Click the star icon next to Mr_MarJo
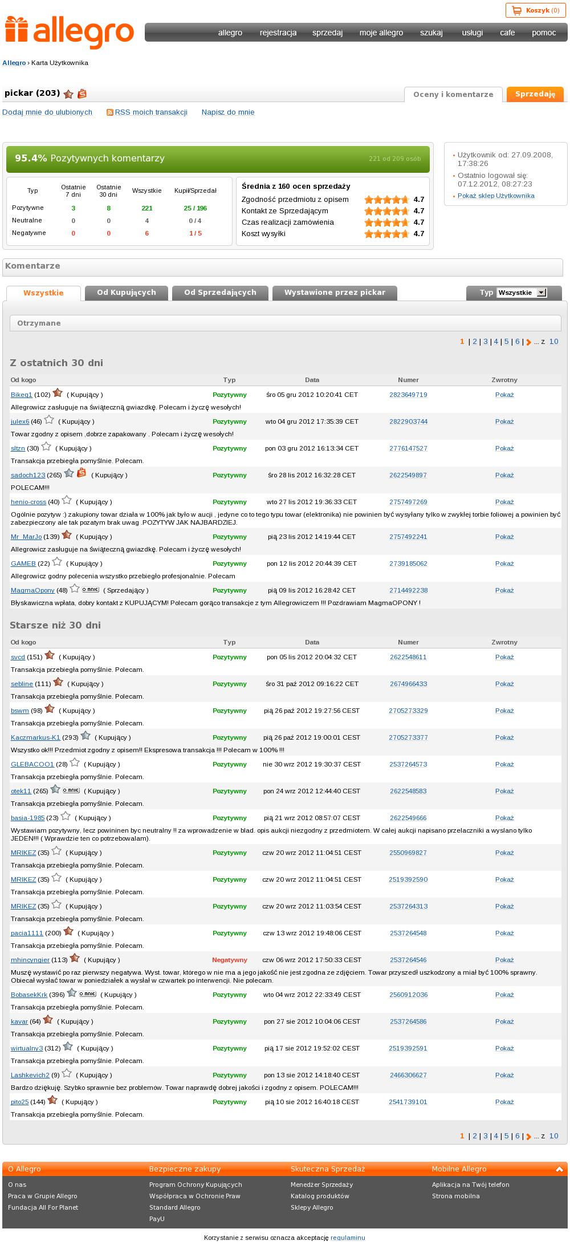 tap(67, 535)
